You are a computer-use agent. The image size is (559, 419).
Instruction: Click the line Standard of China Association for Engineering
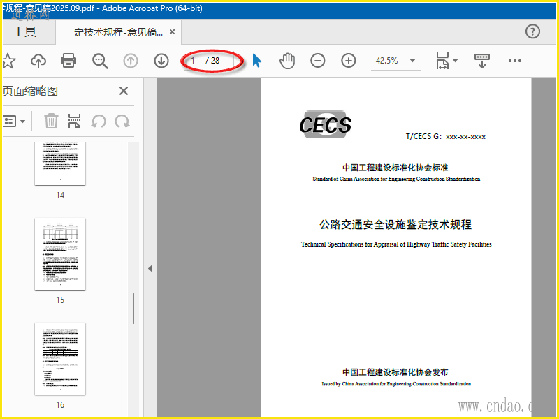(396, 179)
